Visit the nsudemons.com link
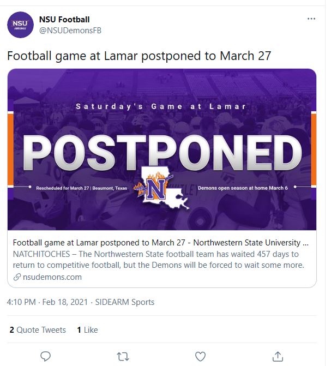Viewport: 331px width, 366px height. click(x=52, y=277)
